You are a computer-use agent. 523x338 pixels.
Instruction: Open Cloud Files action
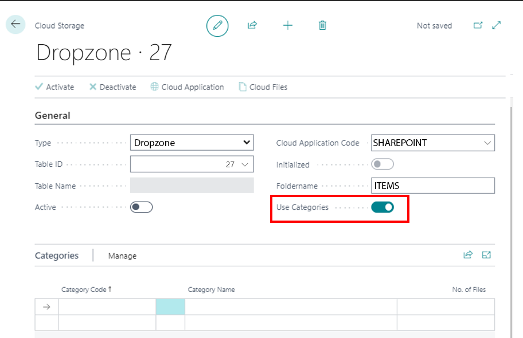pos(263,87)
